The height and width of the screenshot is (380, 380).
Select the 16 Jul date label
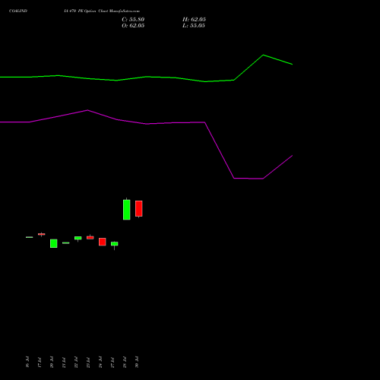pyautogui.click(x=27, y=362)
